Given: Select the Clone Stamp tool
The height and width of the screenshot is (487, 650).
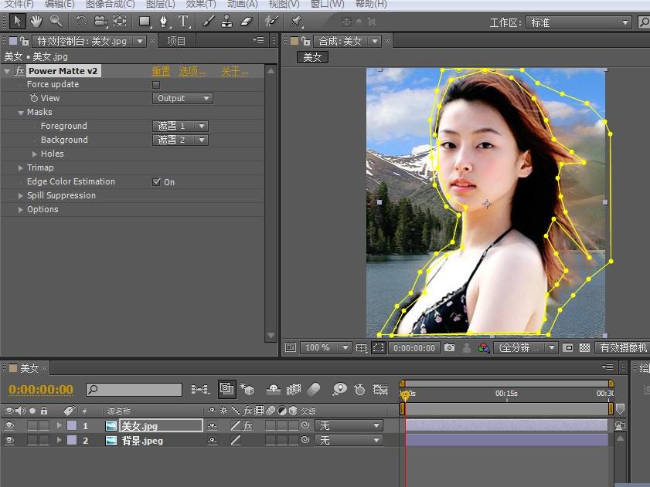Looking at the screenshot, I should tap(226, 21).
